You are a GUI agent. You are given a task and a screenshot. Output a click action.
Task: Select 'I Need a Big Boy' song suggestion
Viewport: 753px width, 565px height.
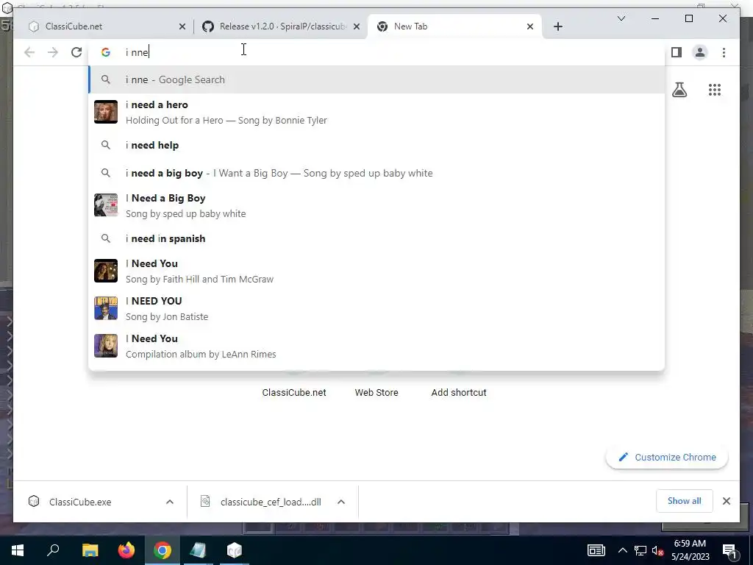(x=376, y=206)
